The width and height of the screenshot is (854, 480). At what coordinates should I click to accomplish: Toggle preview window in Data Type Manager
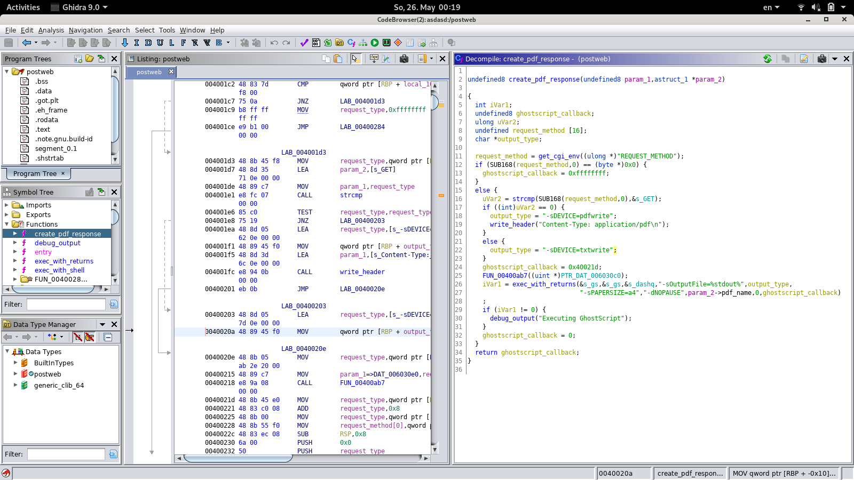108,337
